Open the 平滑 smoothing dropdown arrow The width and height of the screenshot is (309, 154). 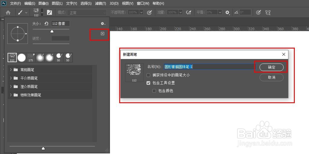pos(220,12)
